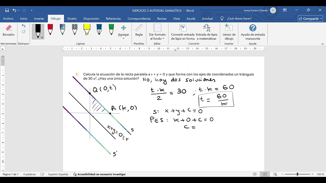Switch to Read Mode view
This screenshot has height=183, width=326.
pos(255,174)
